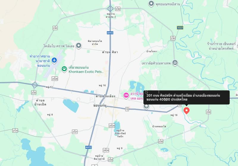Select the route 2428 road badge
This screenshot has width=238, height=166.
click(x=55, y=79)
